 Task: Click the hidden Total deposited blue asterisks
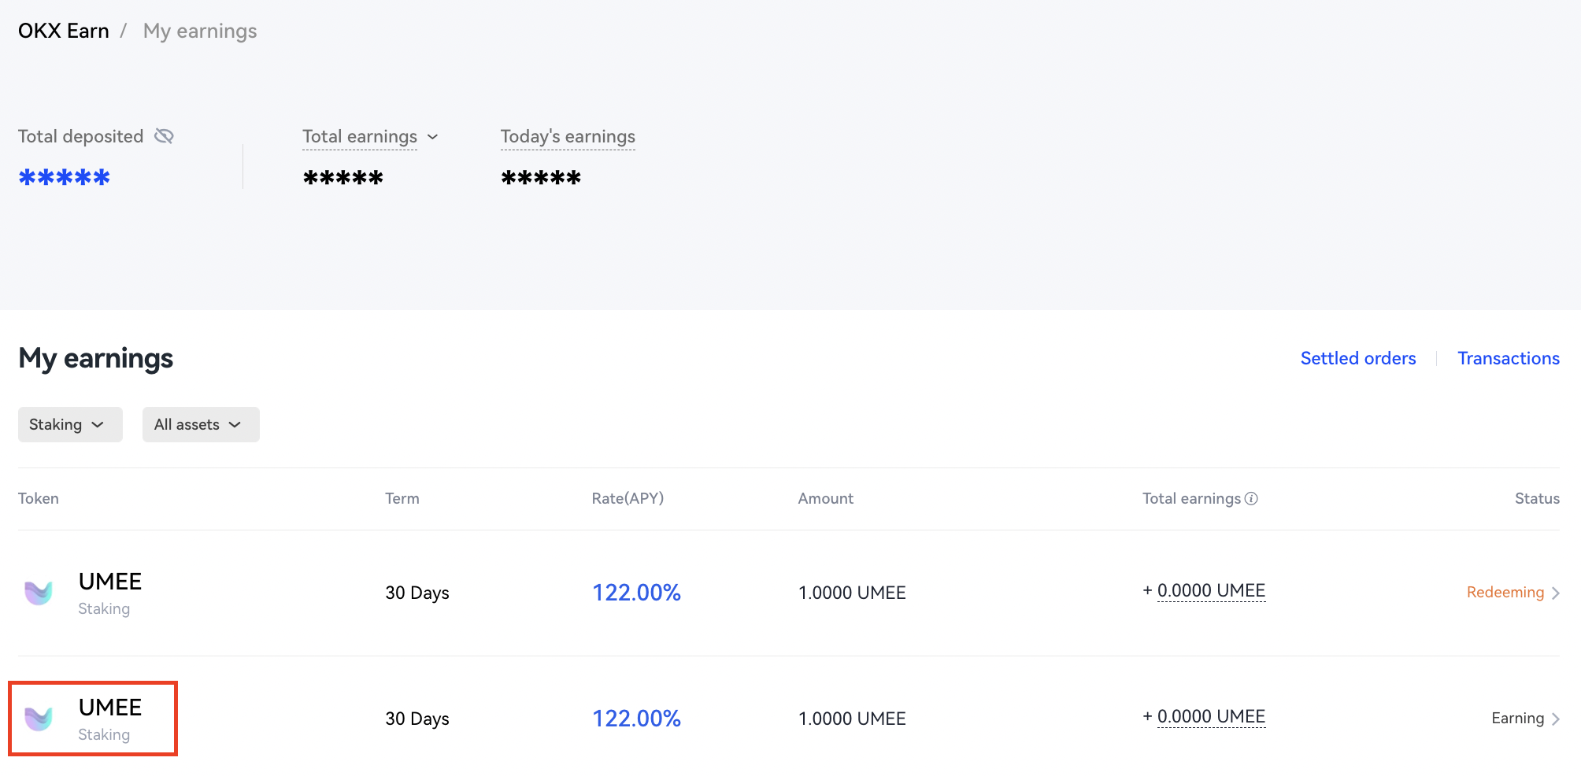(x=65, y=177)
